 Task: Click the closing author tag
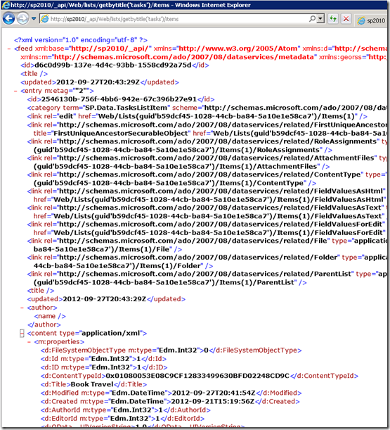tap(44, 324)
